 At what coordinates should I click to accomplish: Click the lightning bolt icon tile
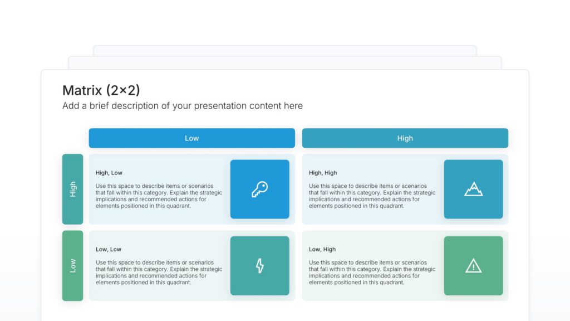[259, 265]
